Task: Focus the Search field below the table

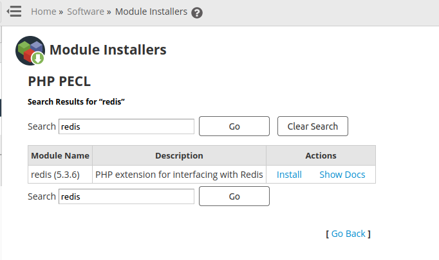Action: point(126,196)
